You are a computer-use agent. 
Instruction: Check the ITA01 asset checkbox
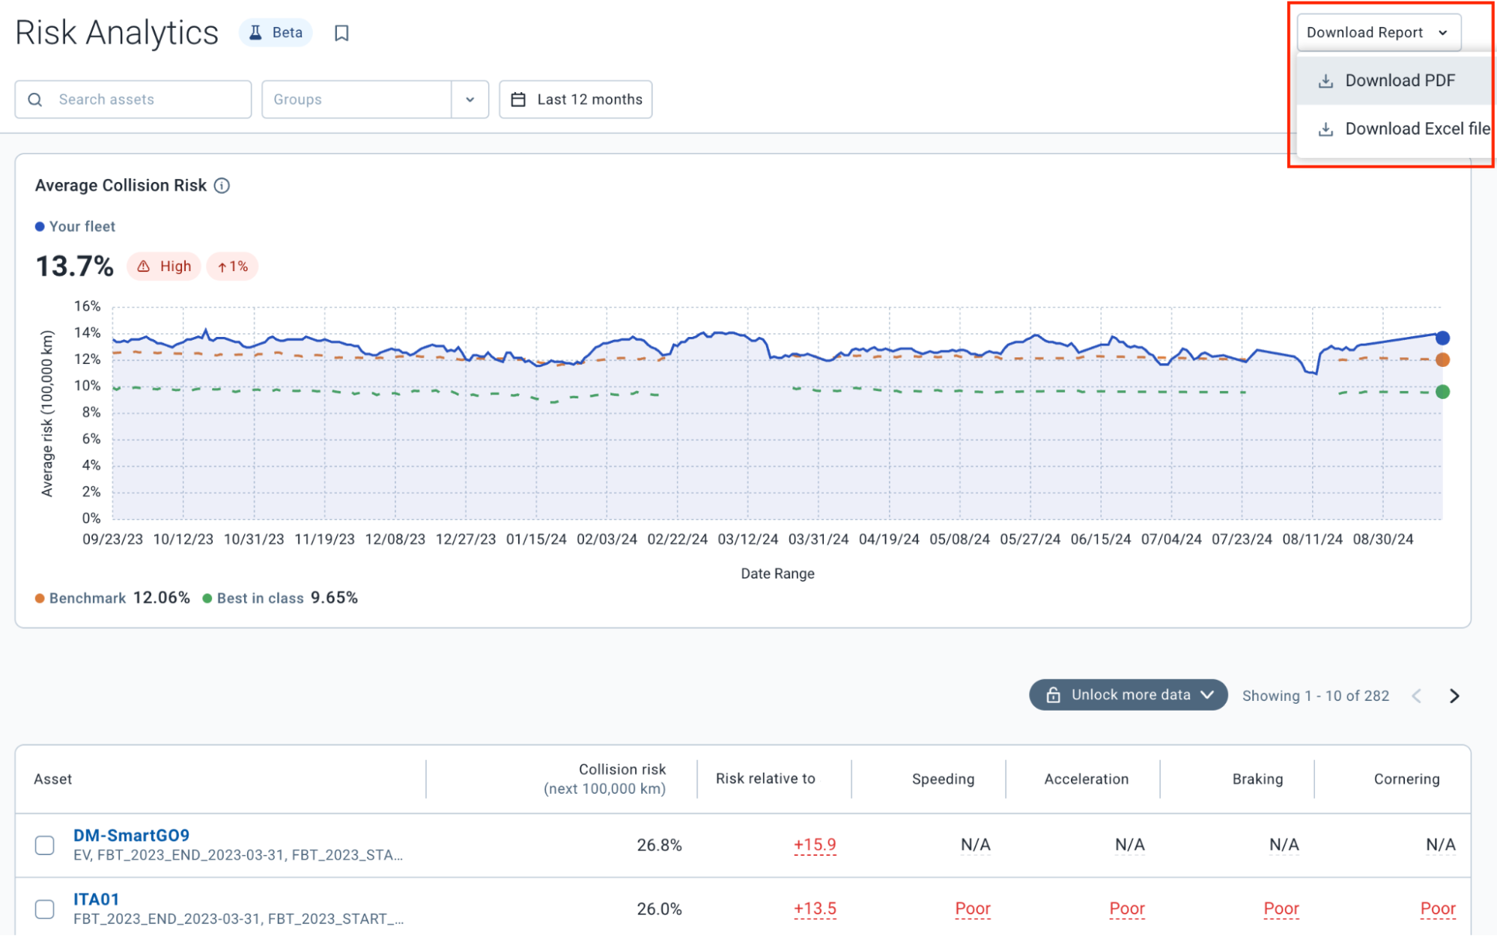click(x=45, y=909)
